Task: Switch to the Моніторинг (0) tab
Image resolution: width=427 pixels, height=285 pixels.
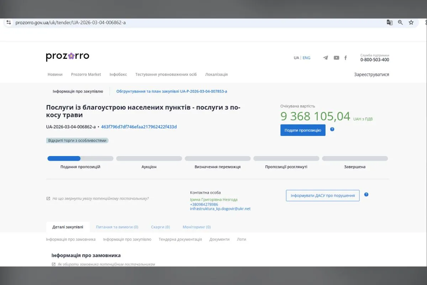Action: (196, 227)
